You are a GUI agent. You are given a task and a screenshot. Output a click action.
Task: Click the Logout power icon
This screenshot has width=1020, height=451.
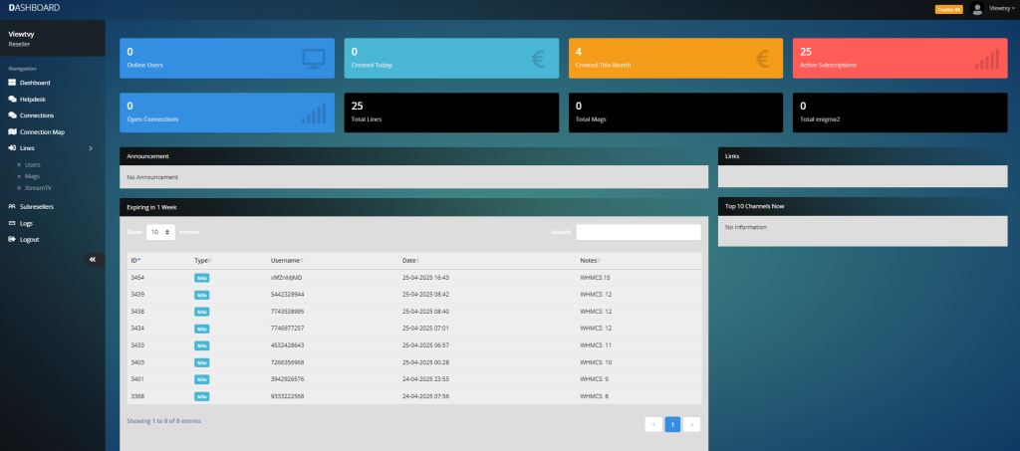12,239
